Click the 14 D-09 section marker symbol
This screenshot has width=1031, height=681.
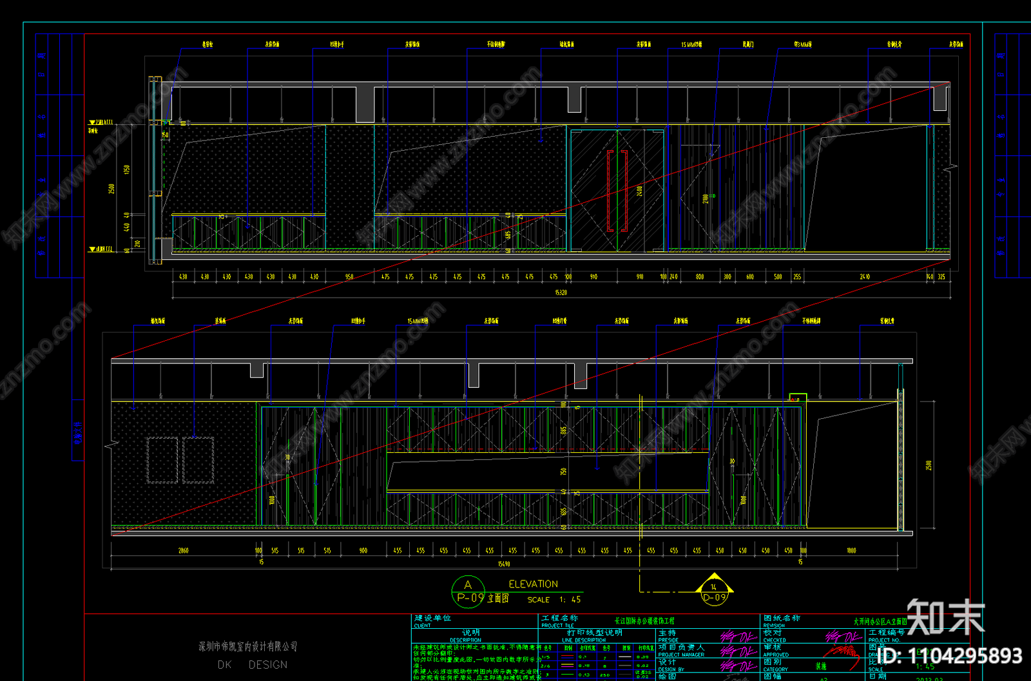point(714,590)
